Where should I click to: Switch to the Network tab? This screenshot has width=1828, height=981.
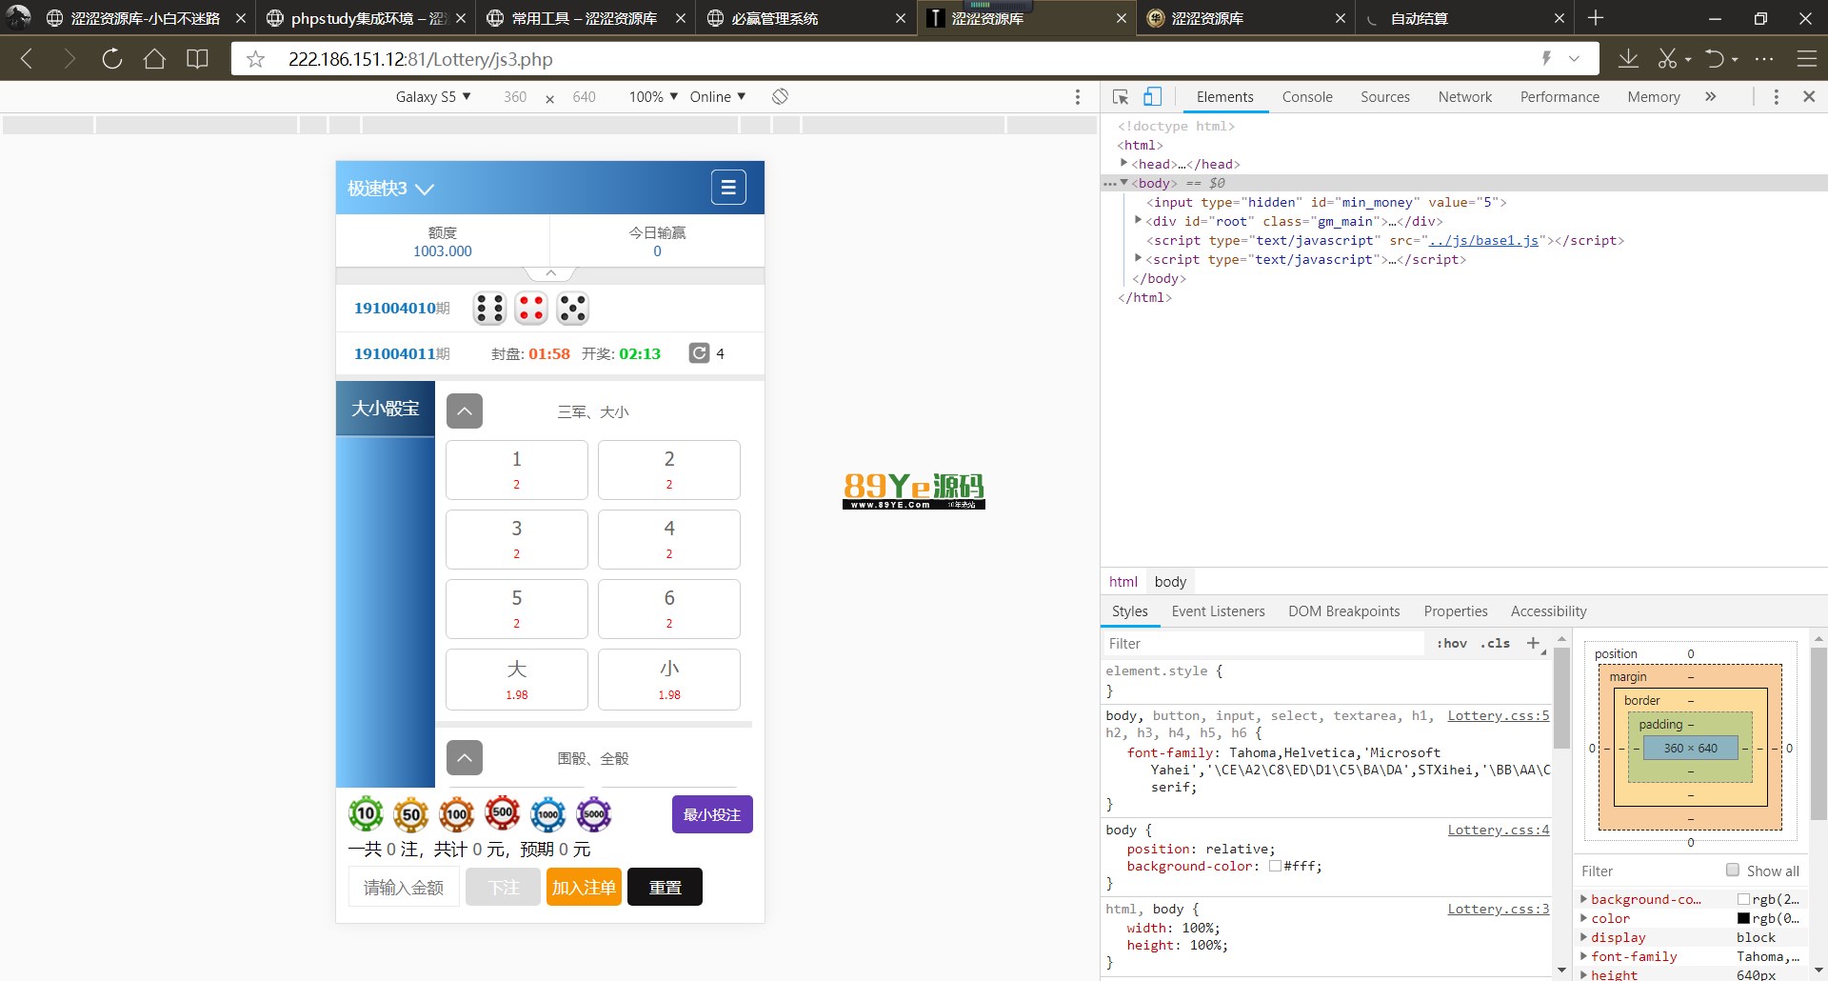[1465, 96]
